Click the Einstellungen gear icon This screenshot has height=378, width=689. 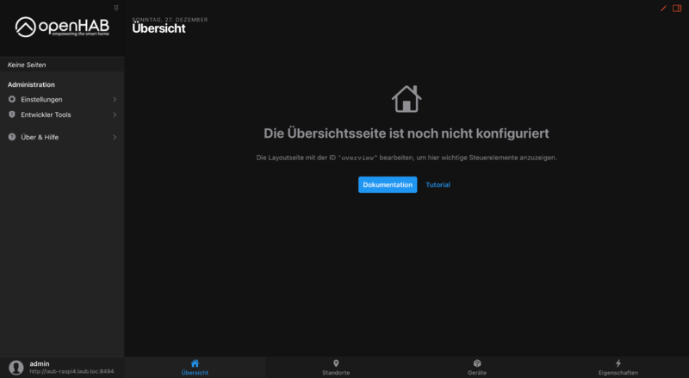coord(12,99)
